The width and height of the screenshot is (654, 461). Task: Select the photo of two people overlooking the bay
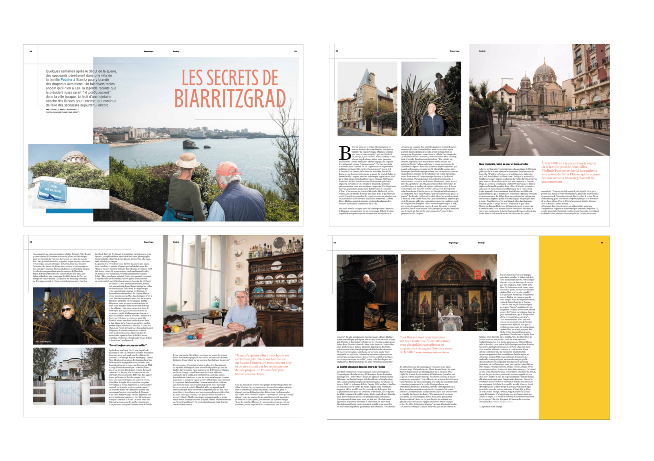196,139
